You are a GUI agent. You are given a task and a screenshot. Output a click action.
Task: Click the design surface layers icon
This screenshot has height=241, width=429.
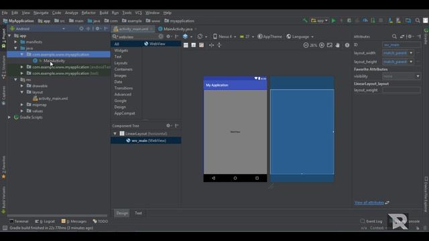coord(185,36)
